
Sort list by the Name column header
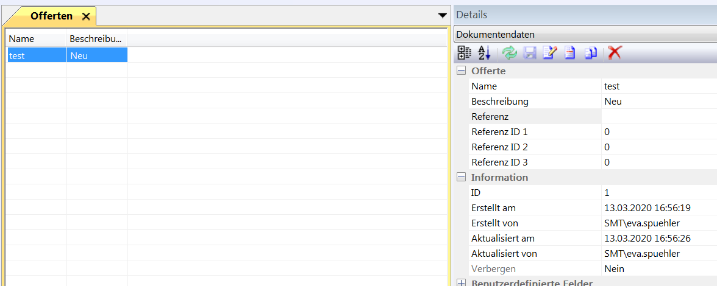(36, 38)
